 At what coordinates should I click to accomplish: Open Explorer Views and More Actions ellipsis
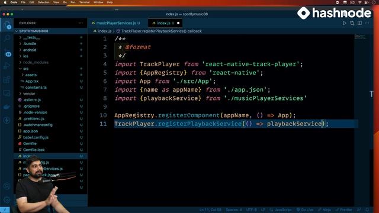pos(81,23)
